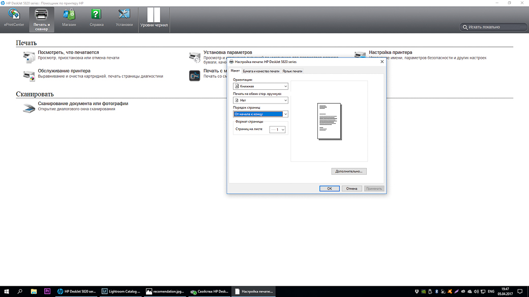Open Установка параметров link
The image size is (529, 297).
tap(228, 52)
